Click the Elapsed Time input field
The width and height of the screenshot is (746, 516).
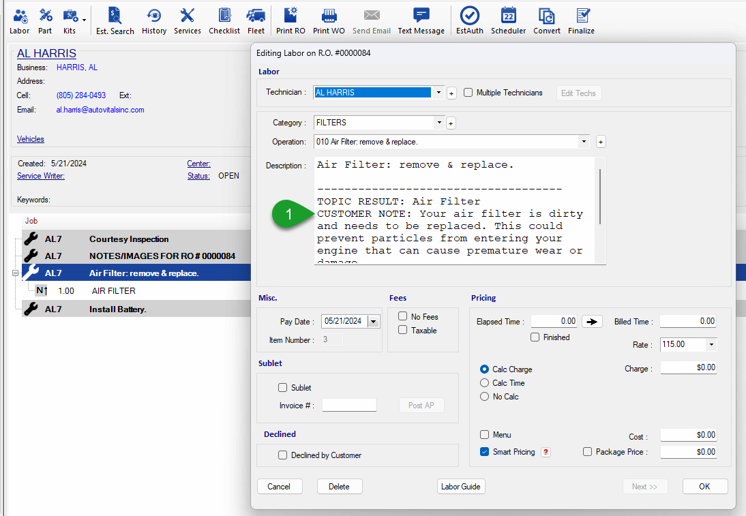(x=554, y=321)
